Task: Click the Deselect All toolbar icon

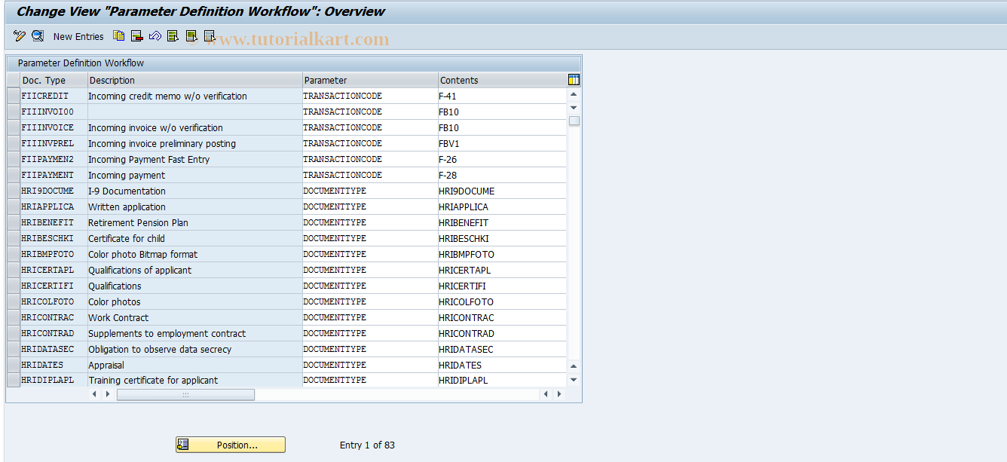Action: [x=209, y=35]
